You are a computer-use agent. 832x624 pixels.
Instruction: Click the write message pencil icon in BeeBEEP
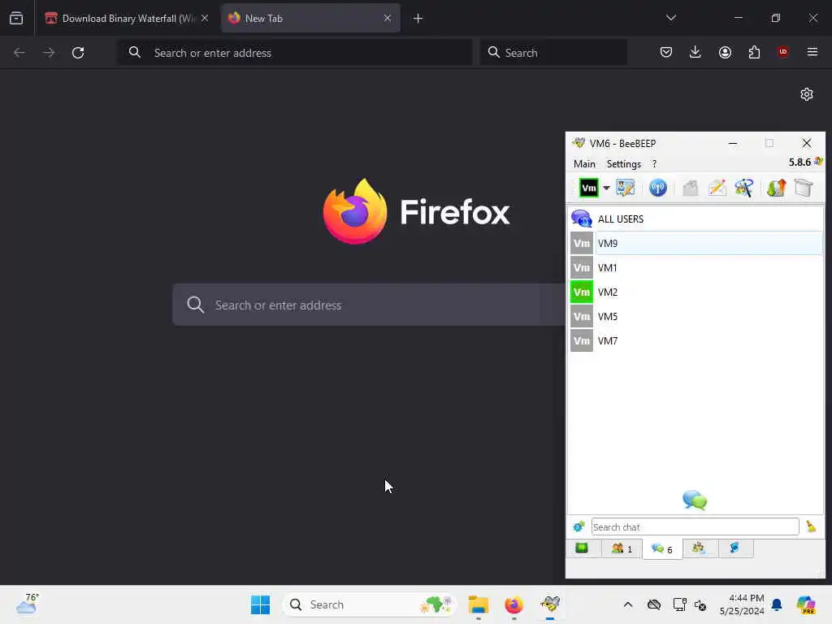[x=717, y=188]
